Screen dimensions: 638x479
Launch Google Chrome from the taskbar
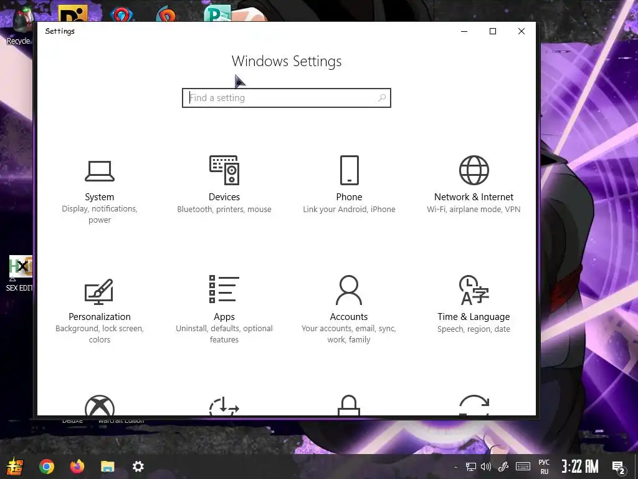[x=46, y=467]
